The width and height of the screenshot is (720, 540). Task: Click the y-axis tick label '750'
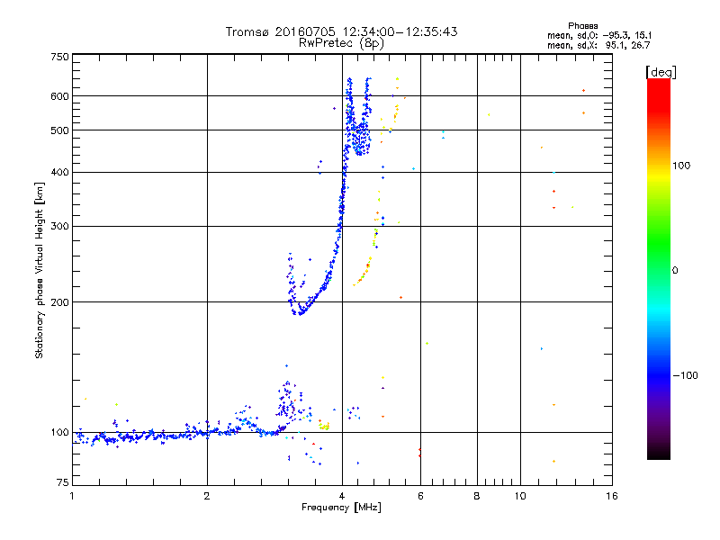click(x=60, y=57)
